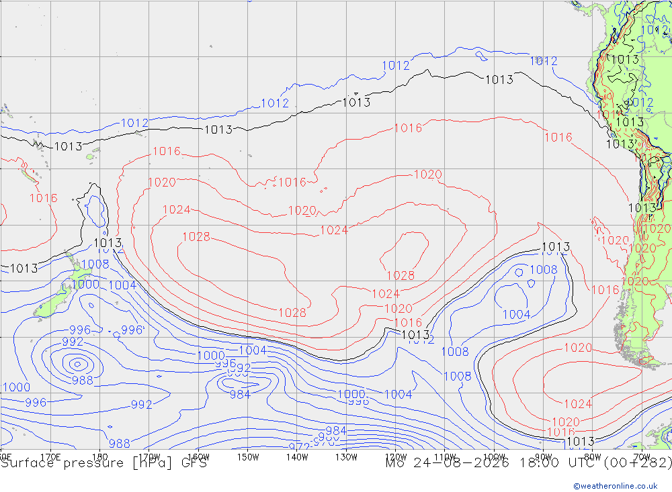
Task: Click the 90W longitude axis label
Action: (544, 457)
